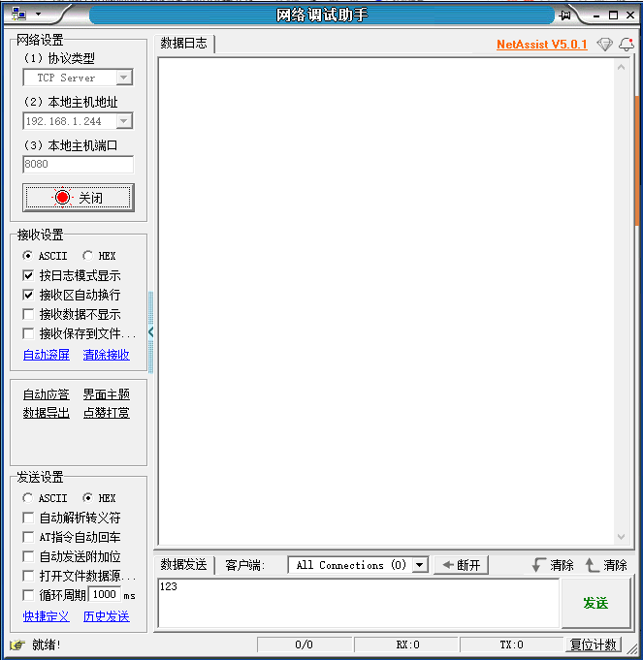Image resolution: width=643 pixels, height=660 pixels.
Task: Expand the local host address dropdown
Action: (123, 121)
